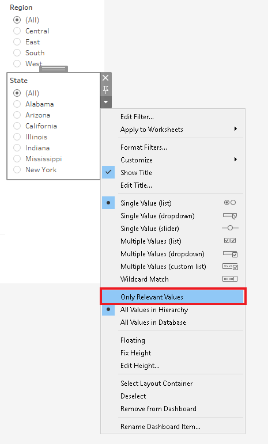Select the Central region radio button

[17, 31]
